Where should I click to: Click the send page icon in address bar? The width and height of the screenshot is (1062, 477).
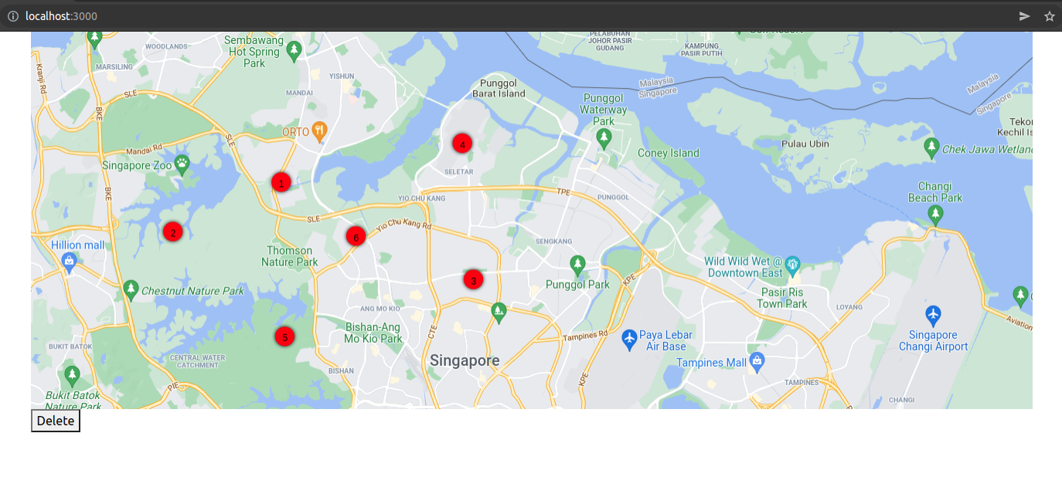click(1024, 16)
